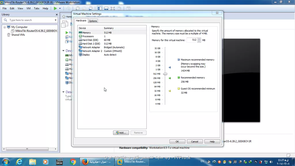
Task: Toggle the library sidebar view icon
Action: coord(99,8)
